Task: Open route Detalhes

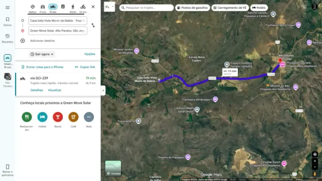Action: coord(37,90)
